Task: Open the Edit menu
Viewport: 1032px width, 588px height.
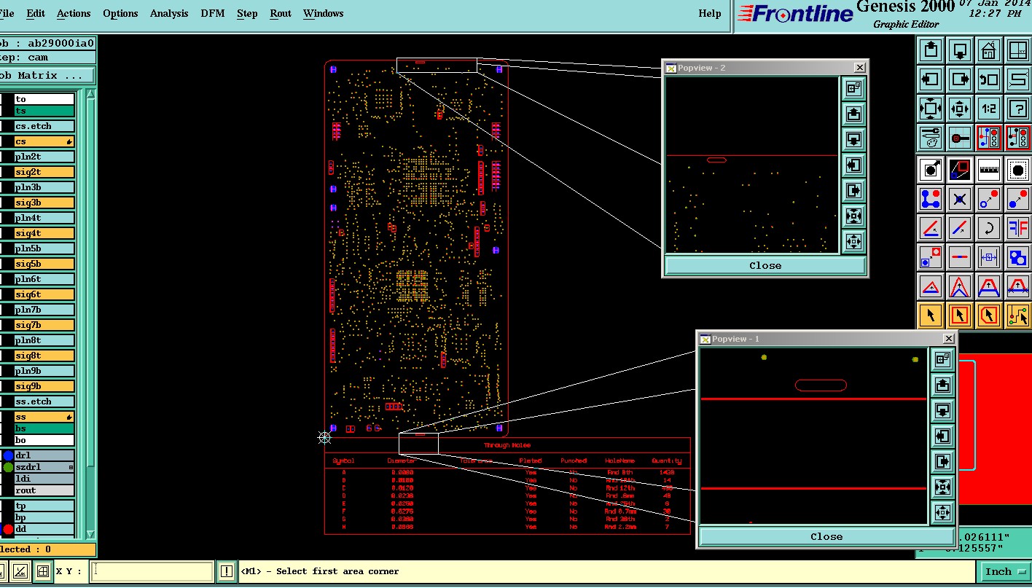Action: 36,13
